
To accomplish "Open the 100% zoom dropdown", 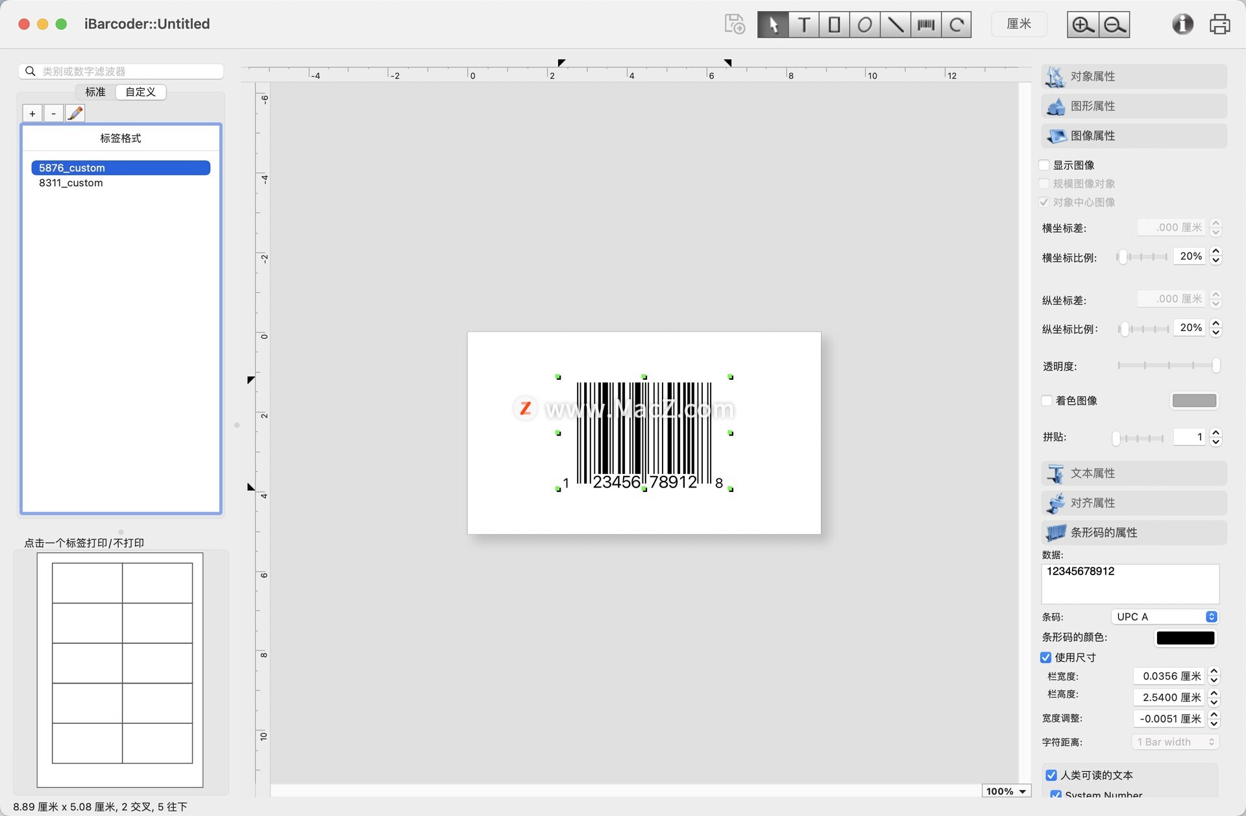I will point(1006,791).
